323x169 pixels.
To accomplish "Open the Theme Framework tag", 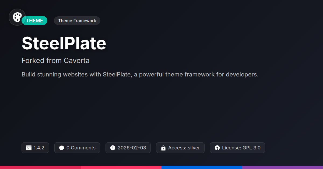I will pos(77,21).
